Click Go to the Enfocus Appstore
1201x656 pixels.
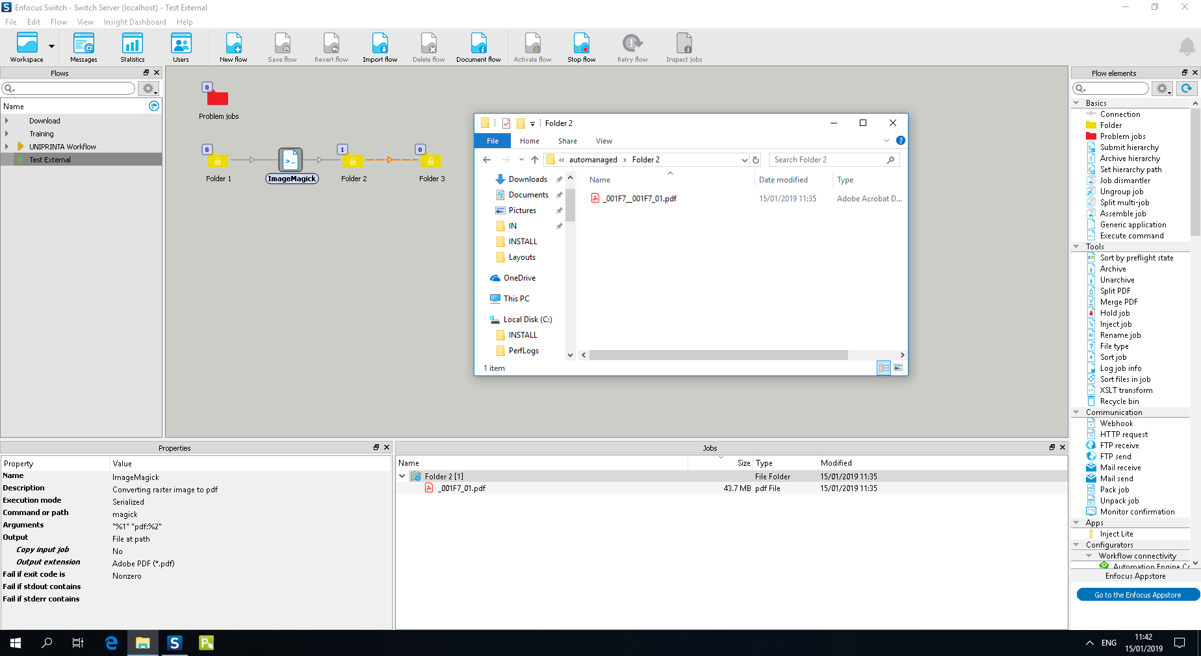point(1137,595)
